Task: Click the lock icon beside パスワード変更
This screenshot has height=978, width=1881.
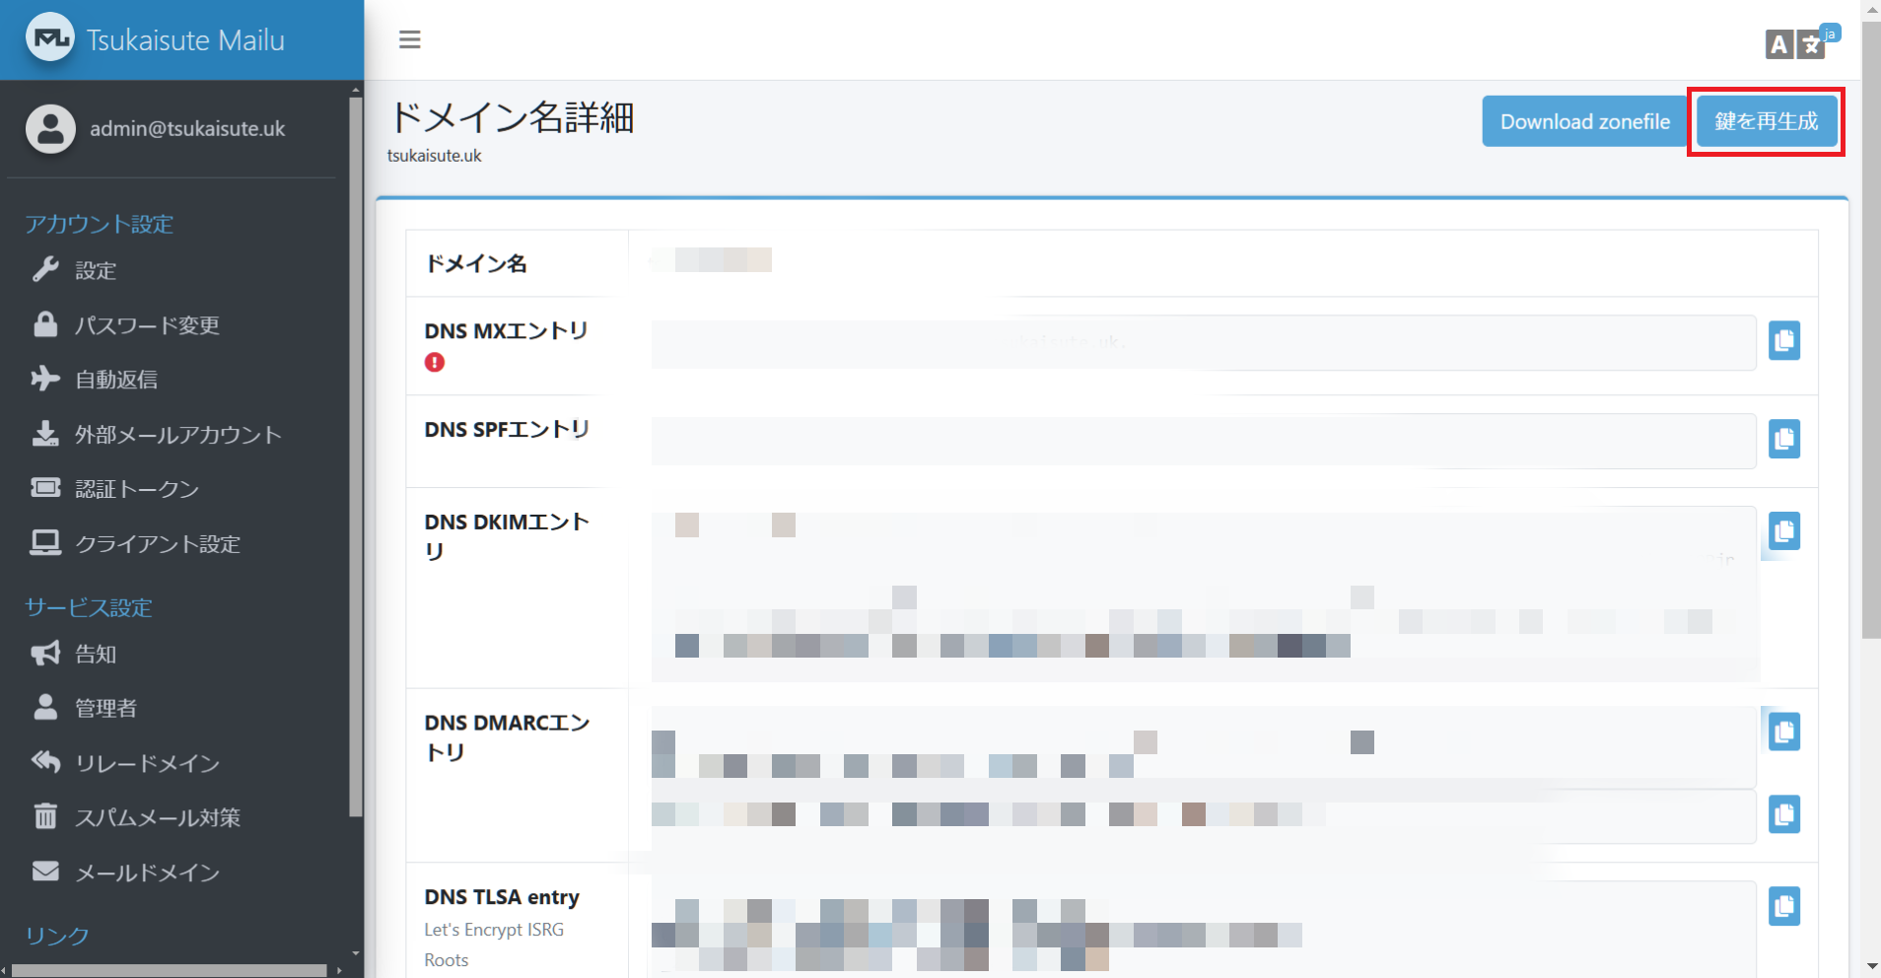Action: coord(45,324)
